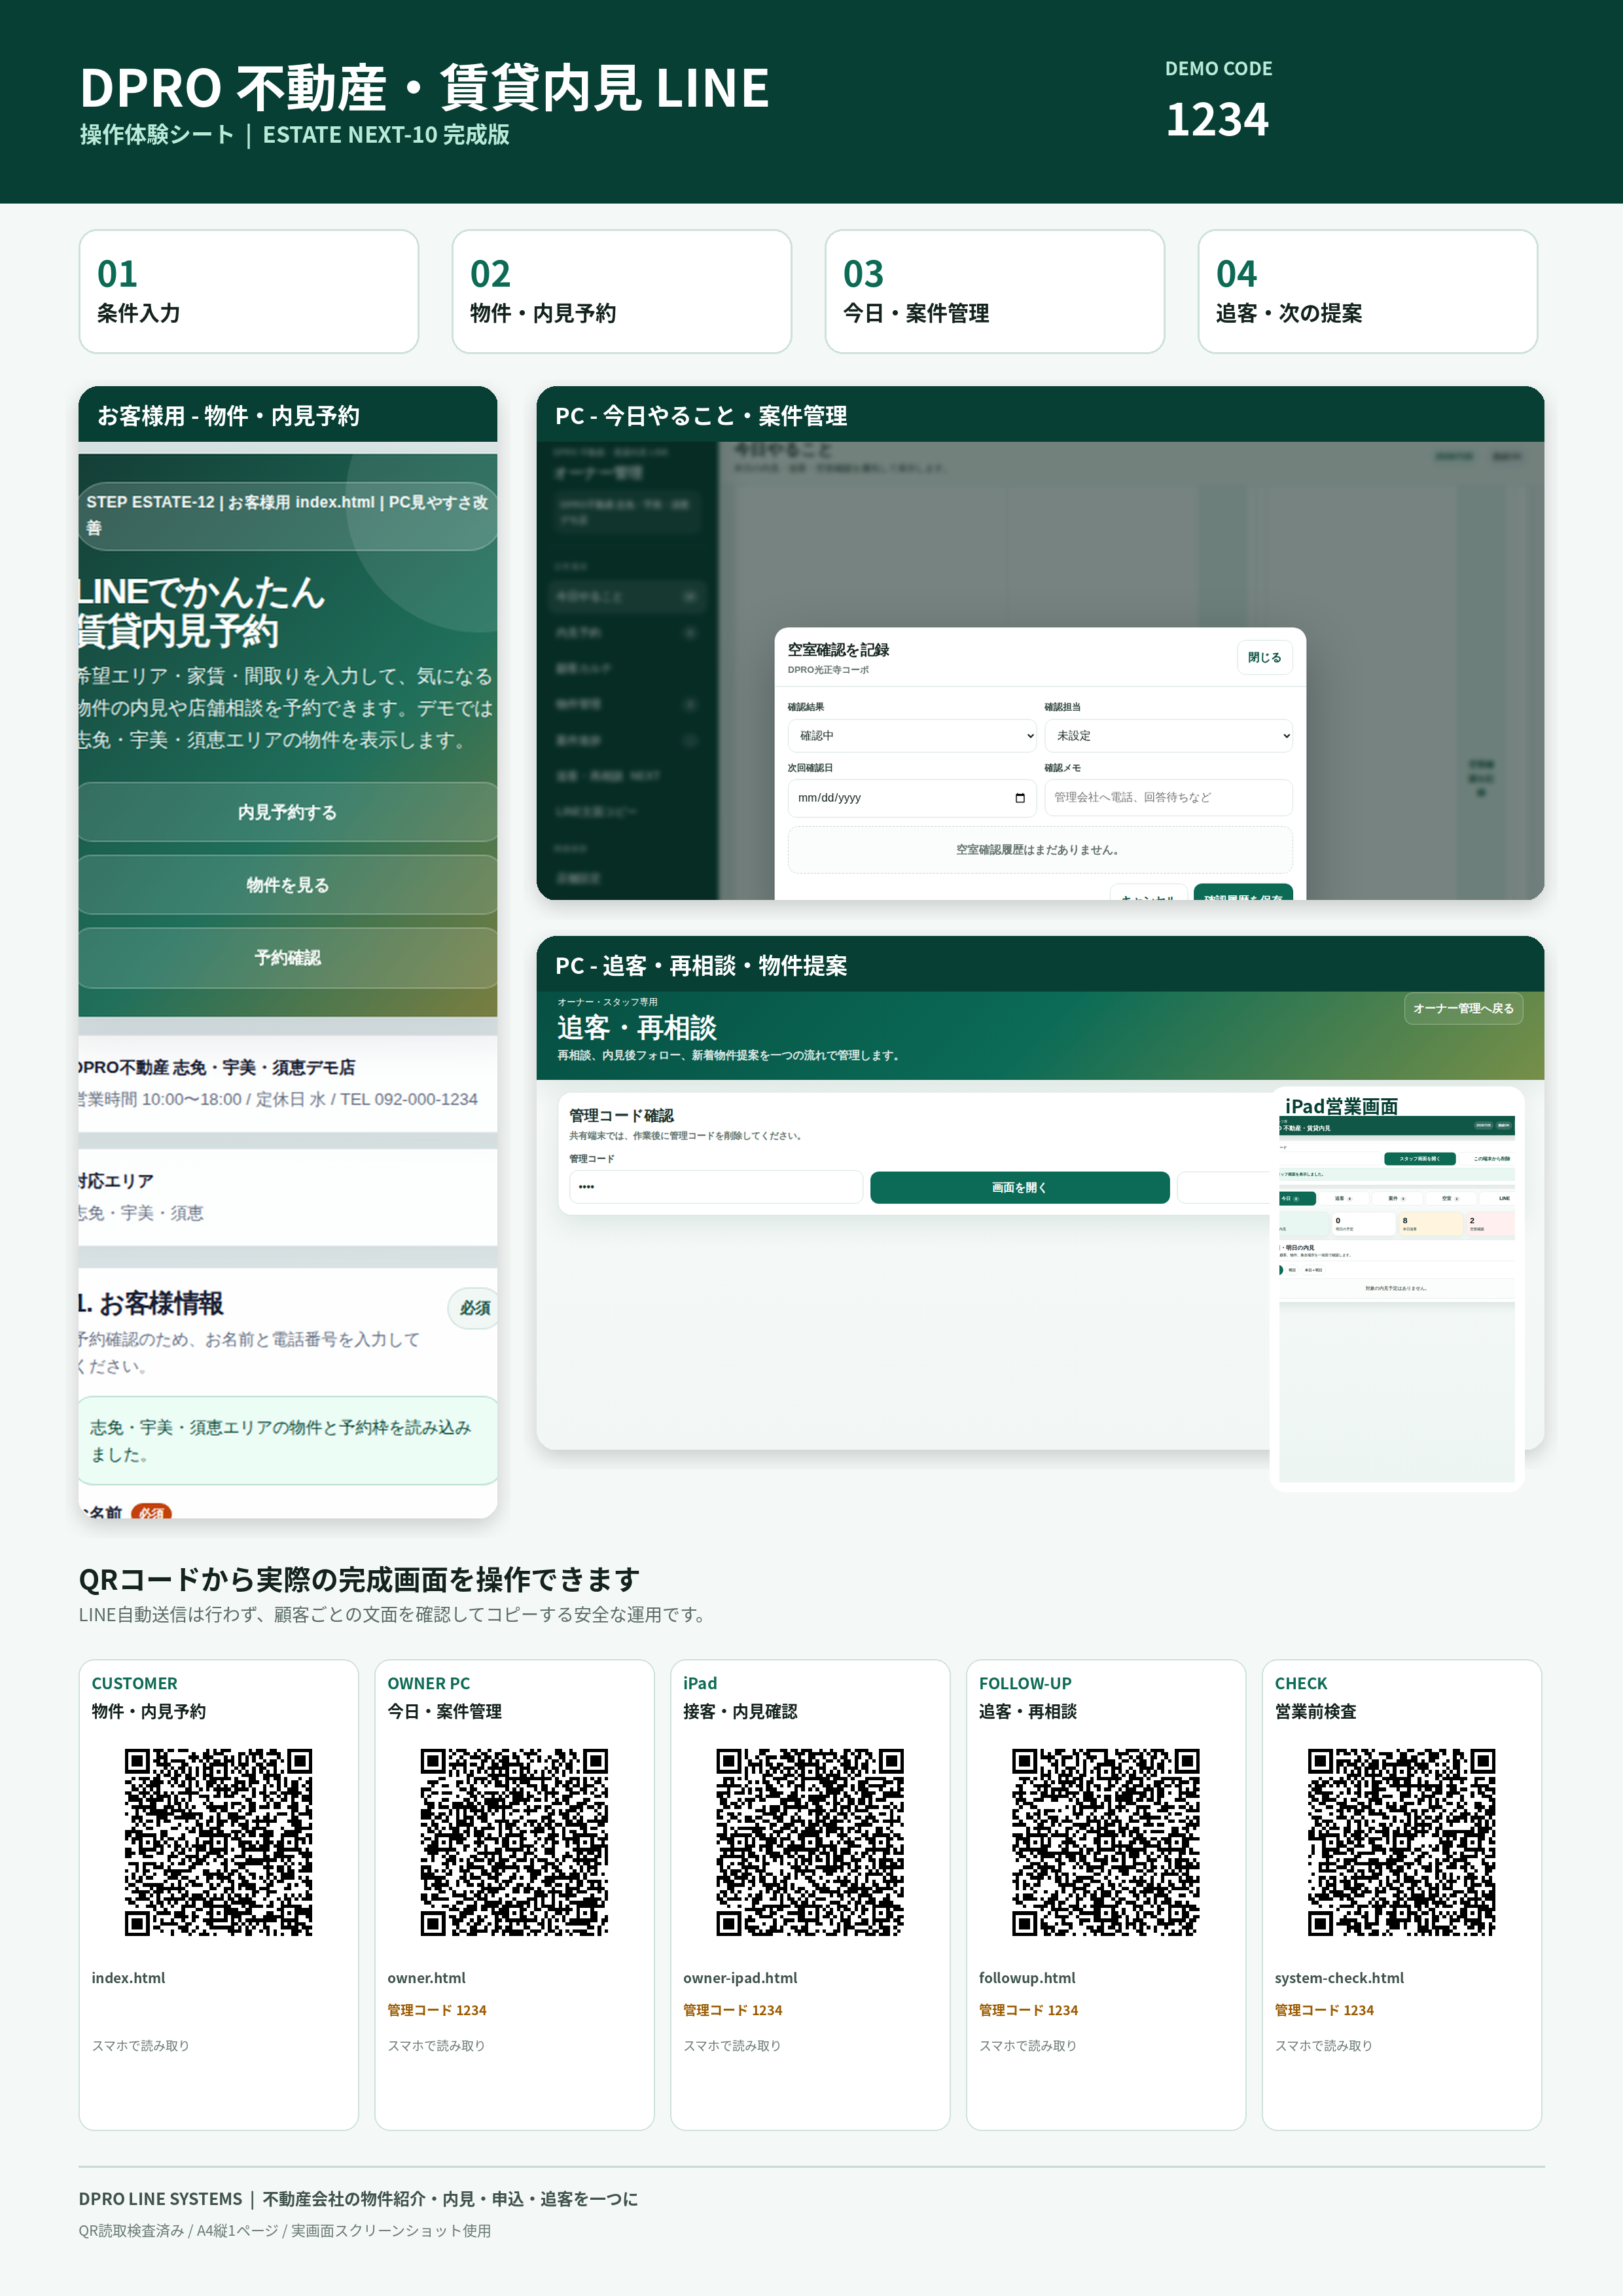Viewport: 1623px width, 2296px height.
Task: Click 管理コード 1234 under owner.html
Action: click(x=437, y=2010)
